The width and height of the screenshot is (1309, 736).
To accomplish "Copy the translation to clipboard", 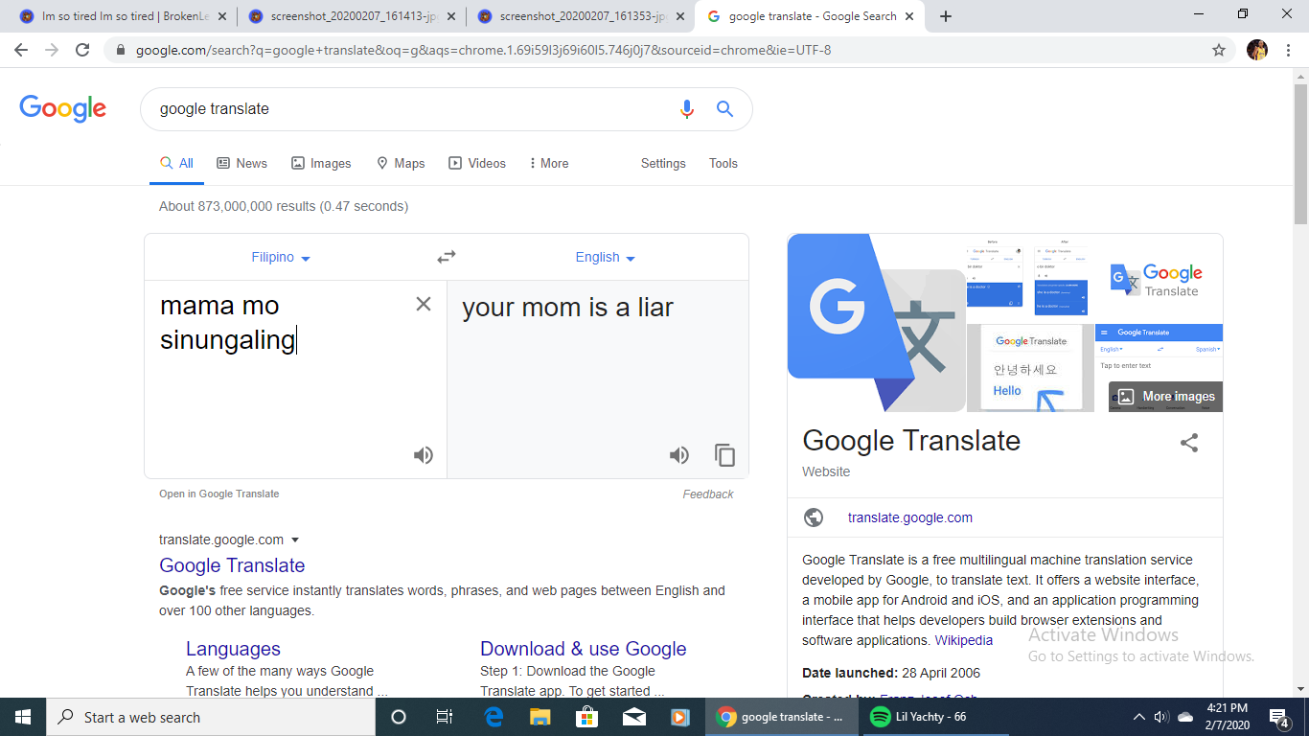I will coord(725,455).
